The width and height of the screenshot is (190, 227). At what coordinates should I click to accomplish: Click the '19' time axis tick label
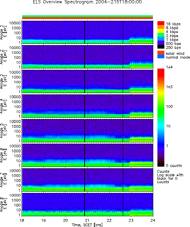44,220
